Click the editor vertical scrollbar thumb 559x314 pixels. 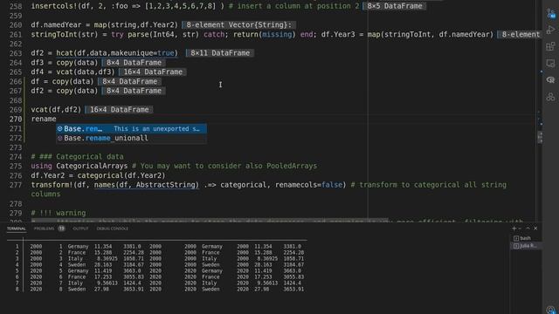click(540, 138)
